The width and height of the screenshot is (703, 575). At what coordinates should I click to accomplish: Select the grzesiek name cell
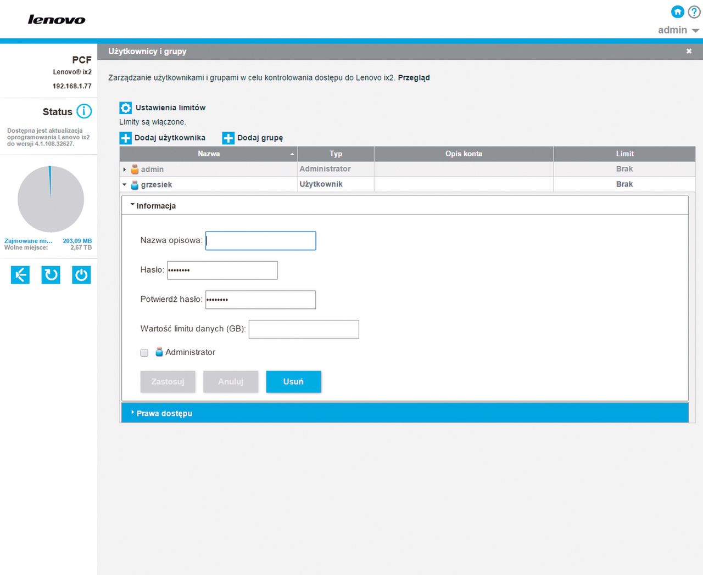click(x=209, y=185)
